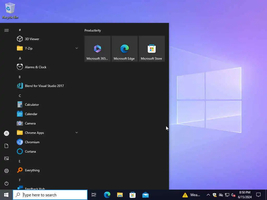This screenshot has height=200, width=267.
Task: Click the letter C section header
Action: [20, 96]
